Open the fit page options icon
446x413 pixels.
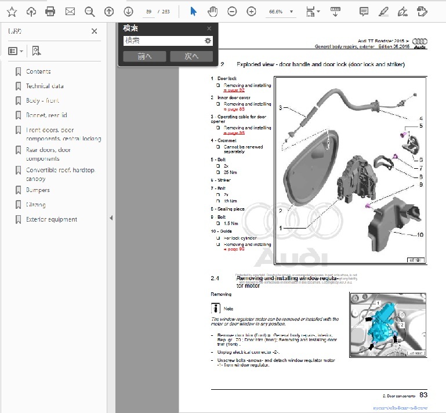click(313, 12)
